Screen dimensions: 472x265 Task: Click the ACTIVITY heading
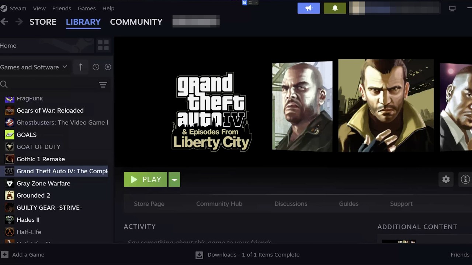point(140,227)
